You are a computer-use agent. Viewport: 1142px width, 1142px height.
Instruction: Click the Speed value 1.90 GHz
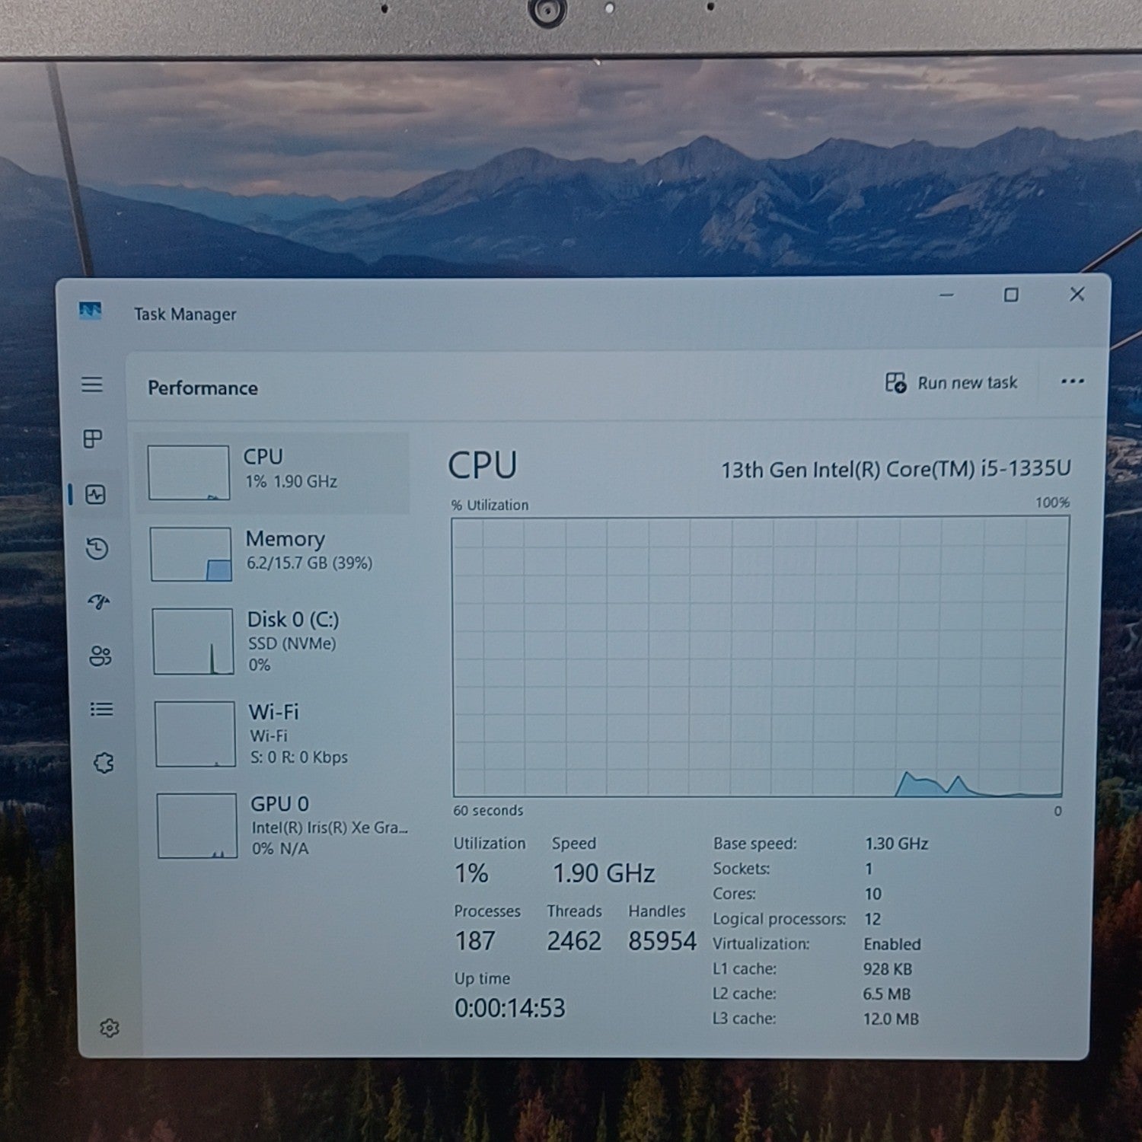point(604,873)
